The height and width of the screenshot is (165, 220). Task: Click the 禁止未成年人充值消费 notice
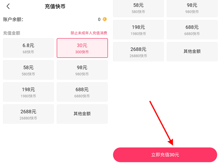(x=89, y=33)
